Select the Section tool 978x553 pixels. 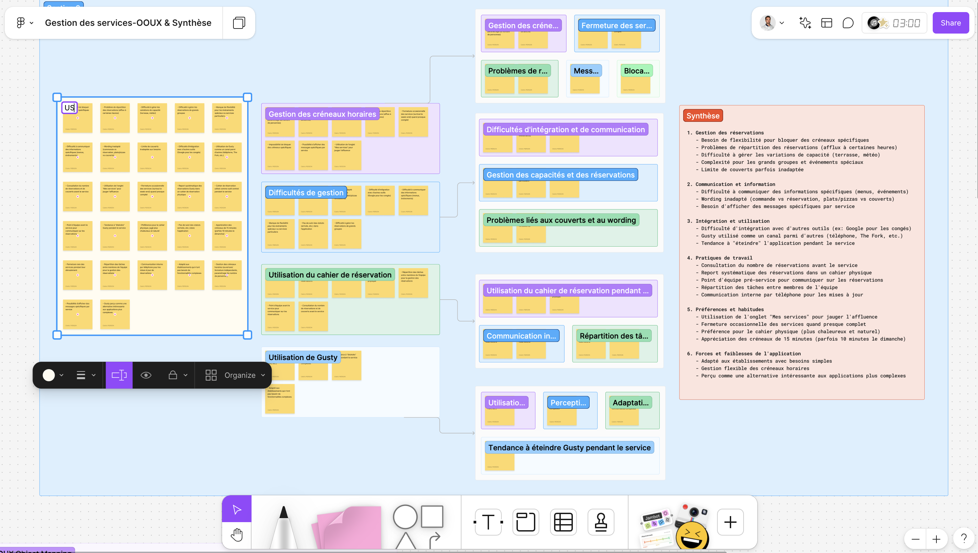pos(526,522)
